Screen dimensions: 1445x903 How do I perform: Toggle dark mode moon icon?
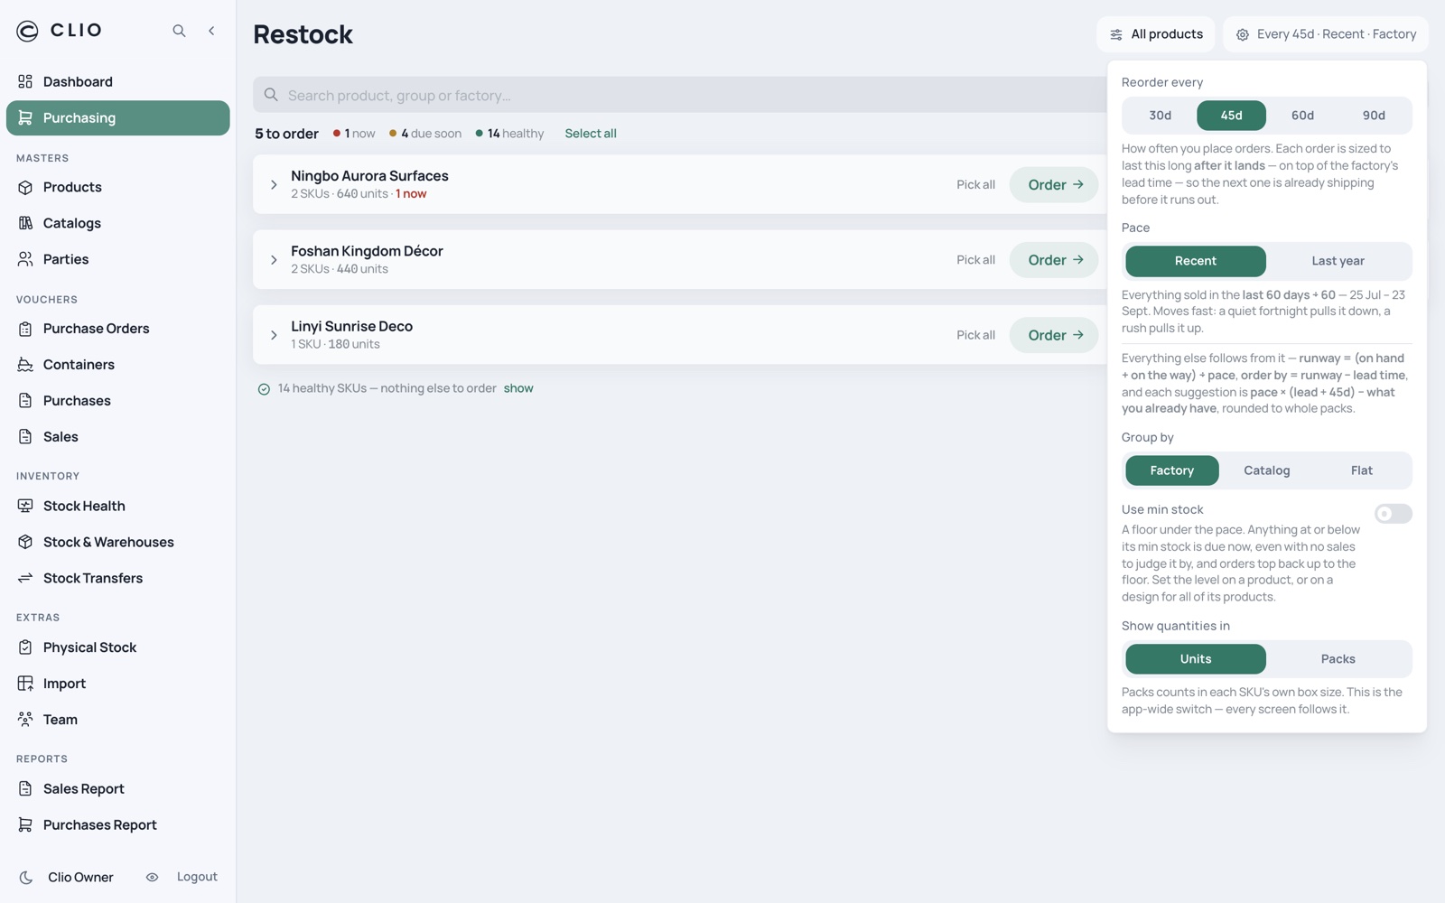(x=26, y=877)
